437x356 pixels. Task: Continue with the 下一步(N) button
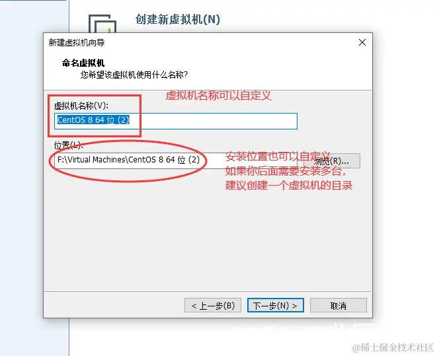pos(275,306)
